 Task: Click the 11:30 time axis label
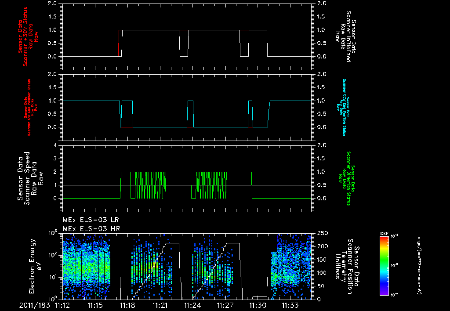258,305
